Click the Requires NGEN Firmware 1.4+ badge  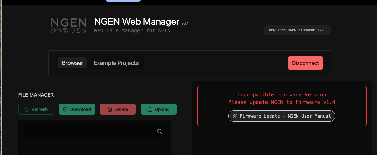point(297,30)
